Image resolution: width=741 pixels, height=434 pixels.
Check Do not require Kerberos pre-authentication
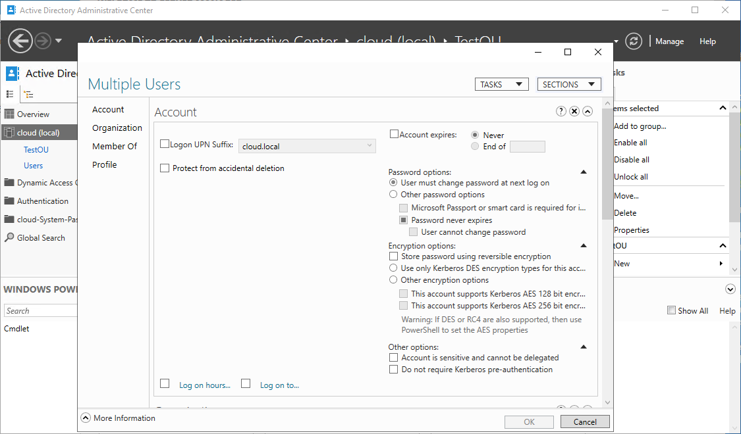[393, 370]
